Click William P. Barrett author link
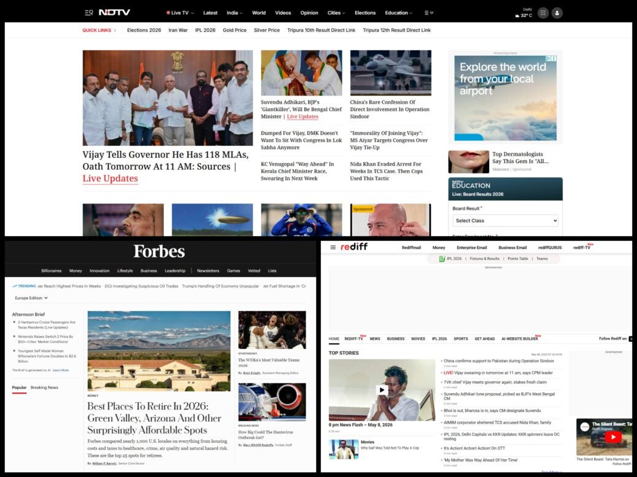637x477 pixels. coord(104,463)
